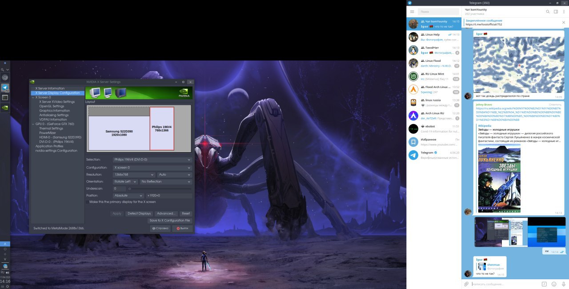
Task: Open the linux russia chat avatar
Action: [x=413, y=103]
